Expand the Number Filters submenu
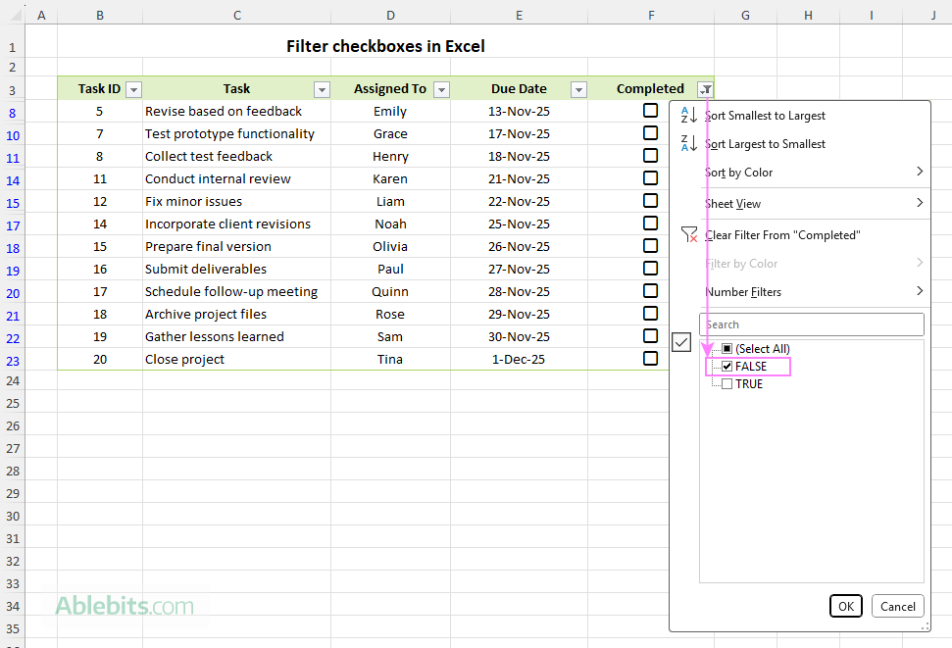This screenshot has height=648, width=952. 745,291
